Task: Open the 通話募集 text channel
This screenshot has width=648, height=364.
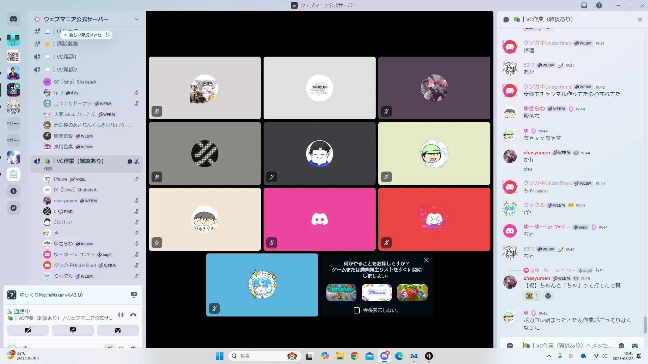Action: coord(67,44)
